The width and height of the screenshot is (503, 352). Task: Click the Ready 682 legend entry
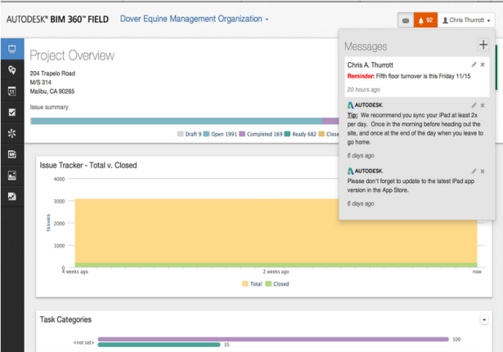[300, 134]
